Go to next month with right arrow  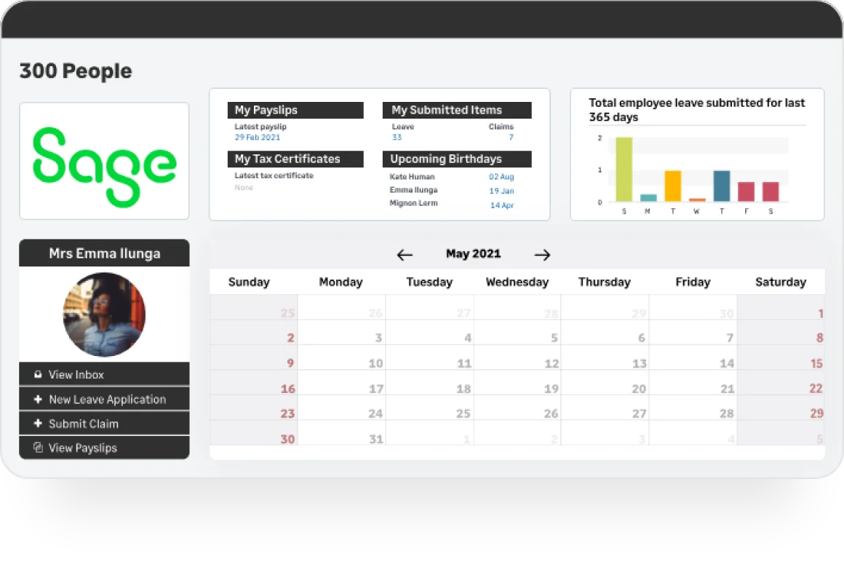542,255
